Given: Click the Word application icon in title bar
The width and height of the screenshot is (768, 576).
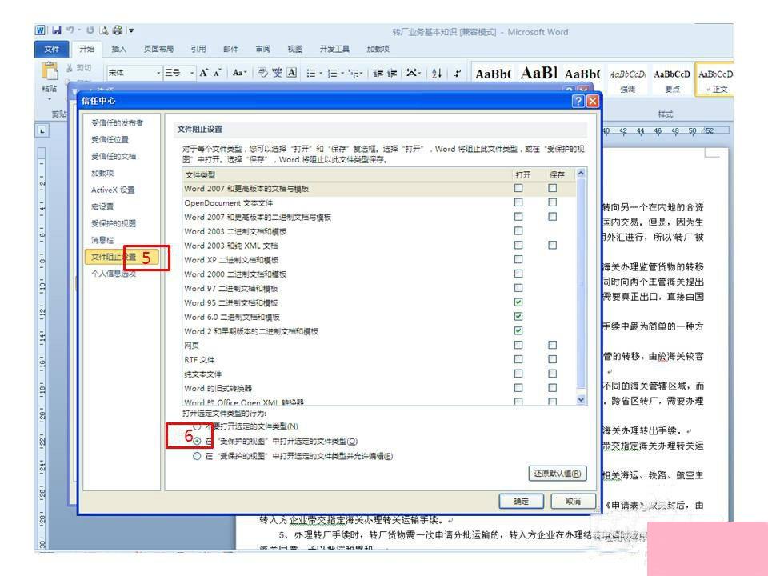Looking at the screenshot, I should pyautogui.click(x=41, y=30).
